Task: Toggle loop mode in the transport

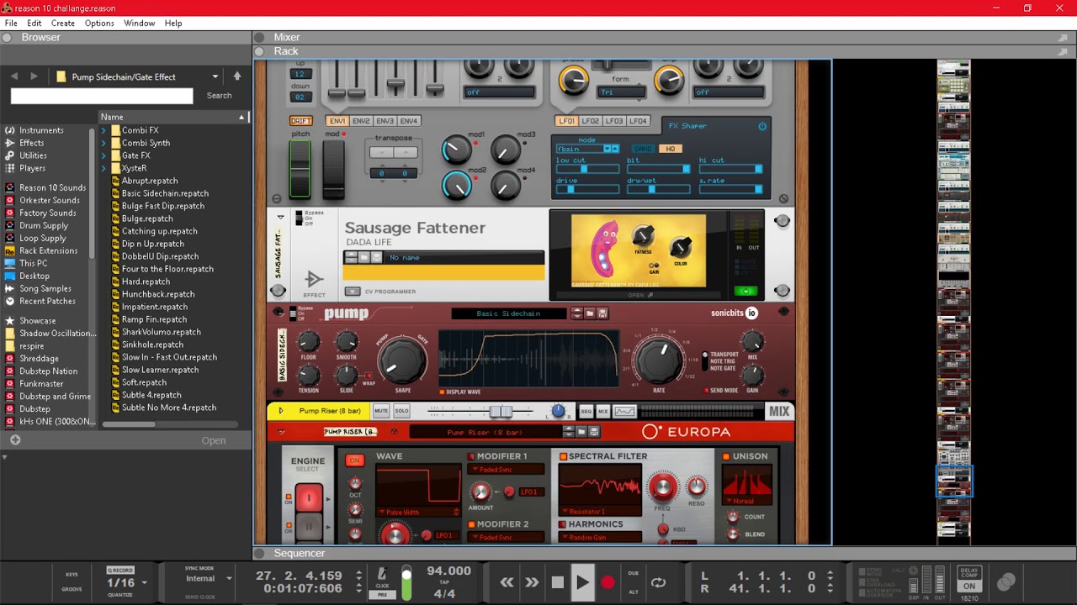Action: coord(659,581)
